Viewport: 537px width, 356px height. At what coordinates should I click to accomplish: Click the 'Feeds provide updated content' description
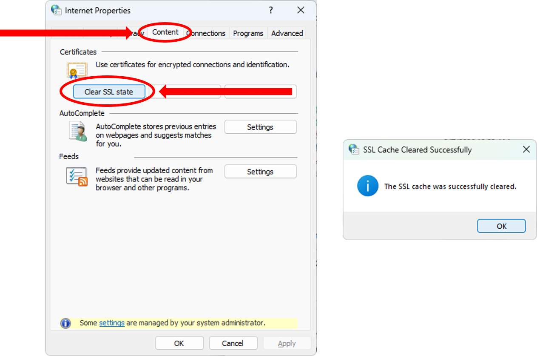tap(154, 179)
